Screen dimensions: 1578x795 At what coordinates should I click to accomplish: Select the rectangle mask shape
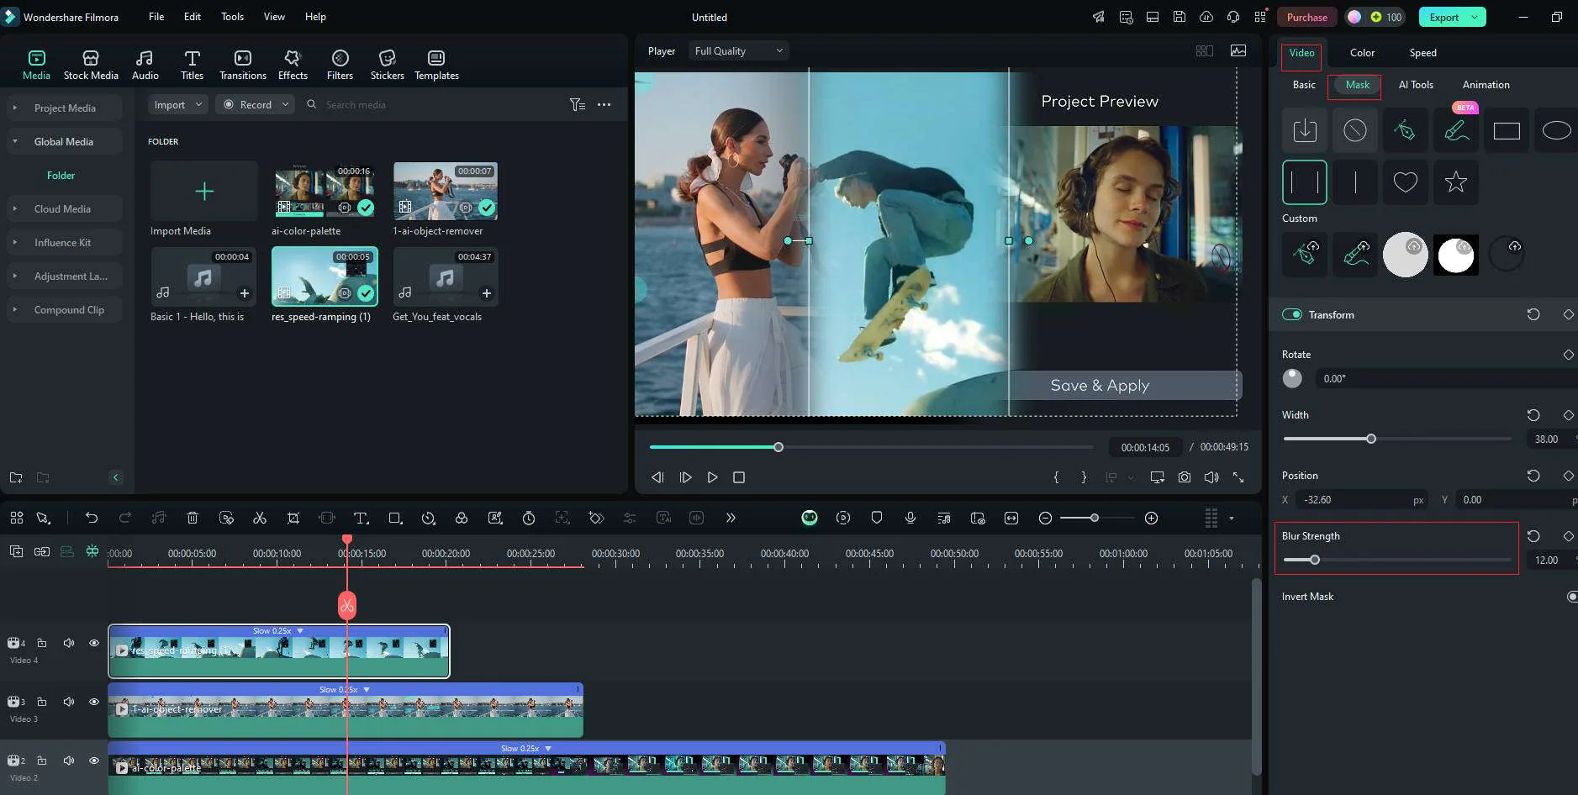(x=1506, y=130)
